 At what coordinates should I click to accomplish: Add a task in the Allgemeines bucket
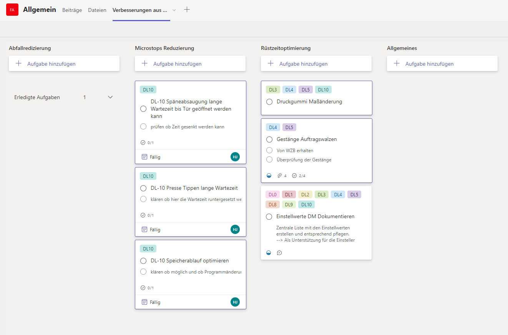point(442,64)
